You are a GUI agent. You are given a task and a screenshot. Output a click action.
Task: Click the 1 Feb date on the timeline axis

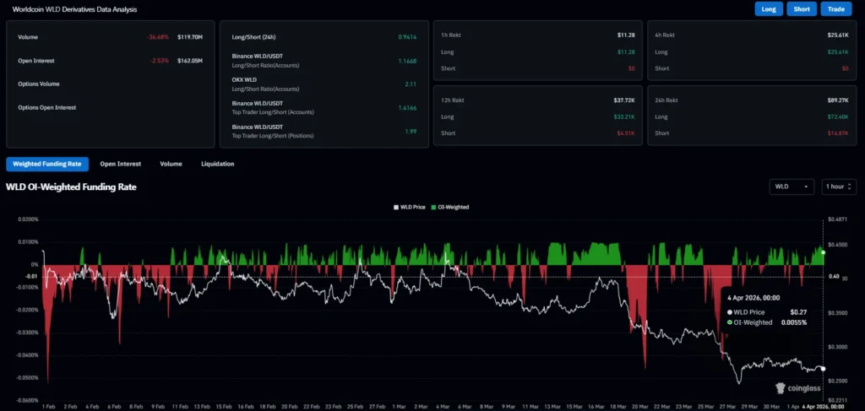coord(48,405)
